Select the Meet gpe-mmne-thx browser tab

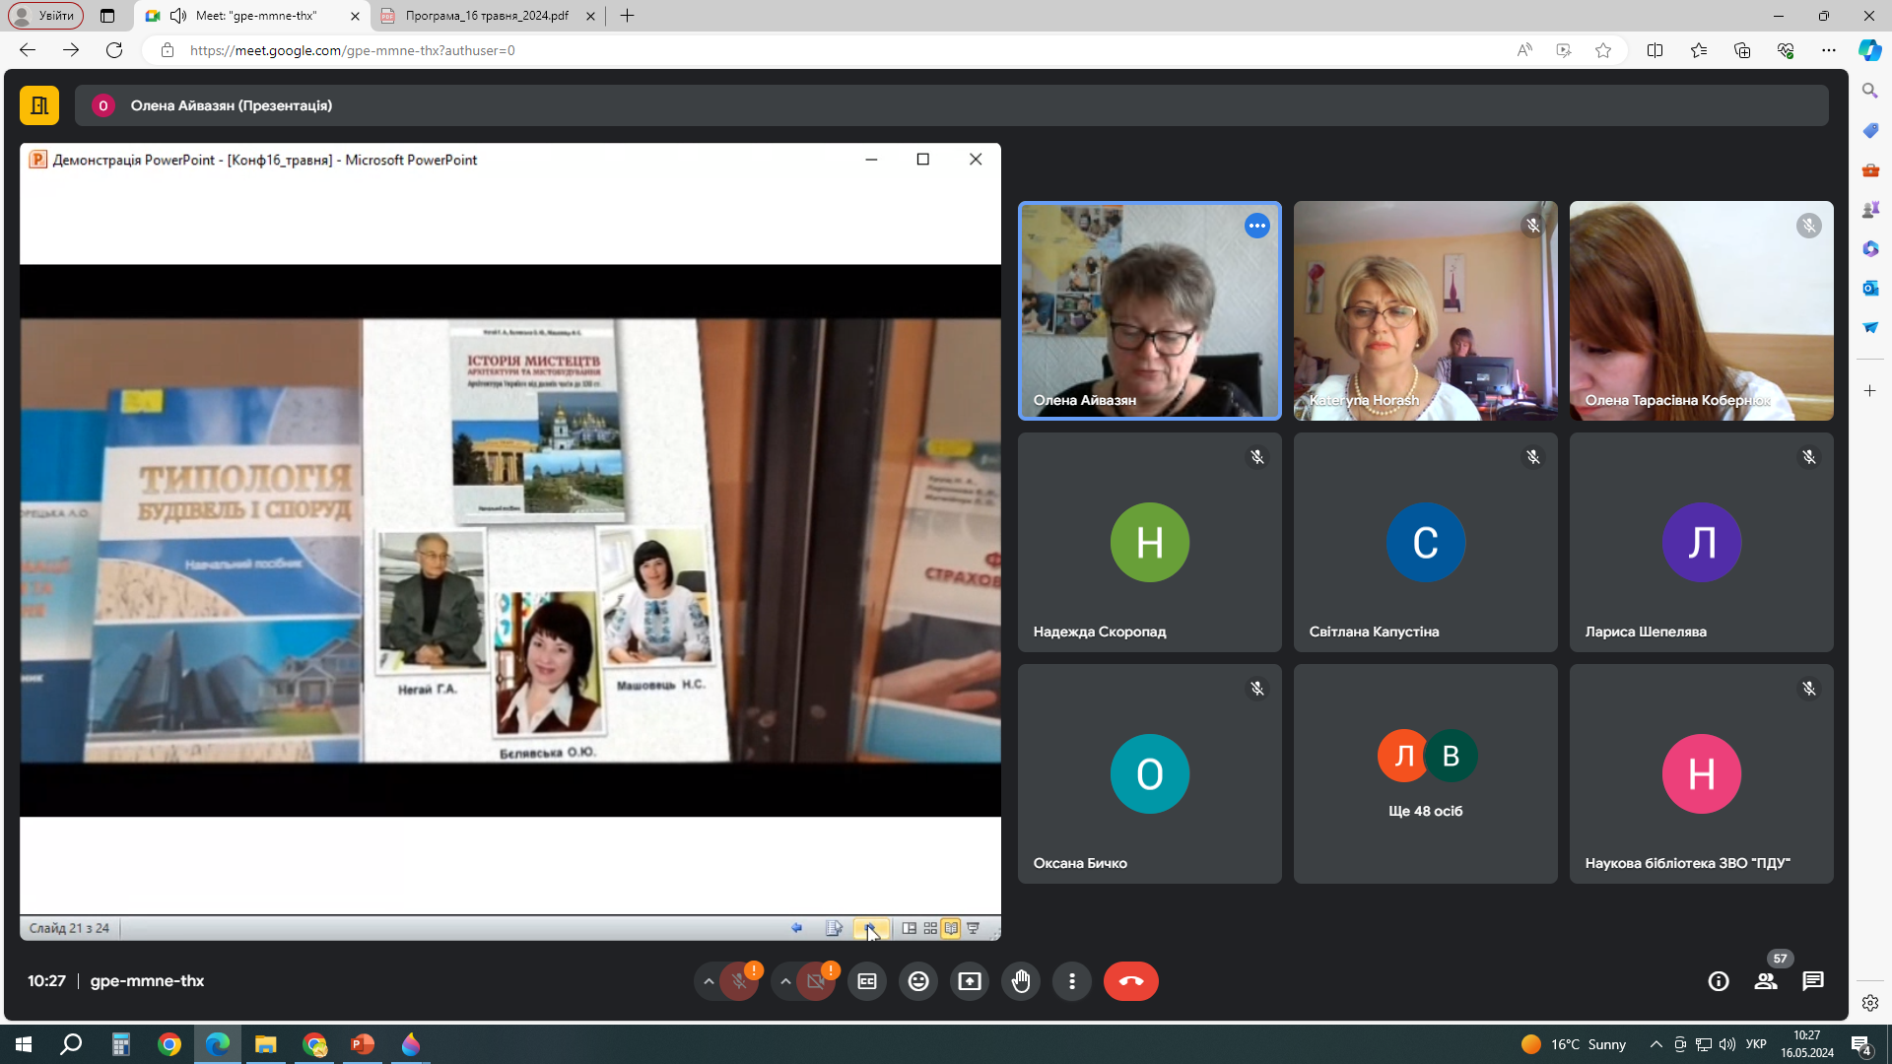256,16
